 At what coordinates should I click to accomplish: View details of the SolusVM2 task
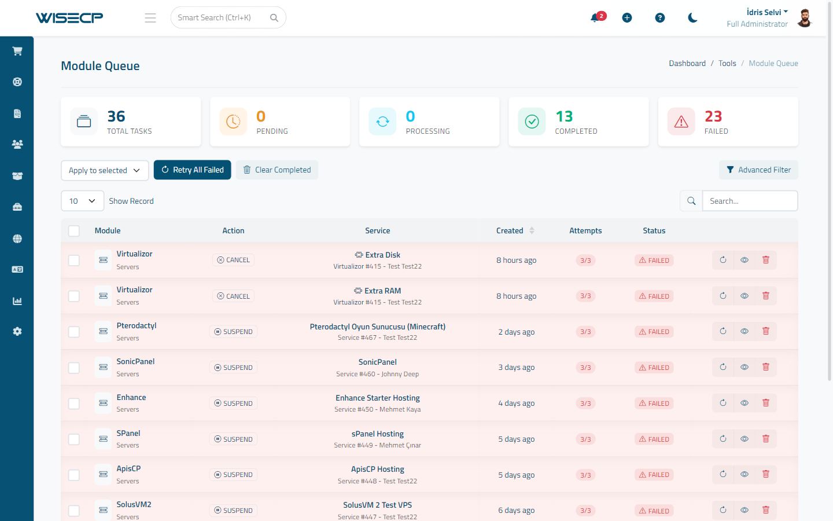tap(744, 510)
